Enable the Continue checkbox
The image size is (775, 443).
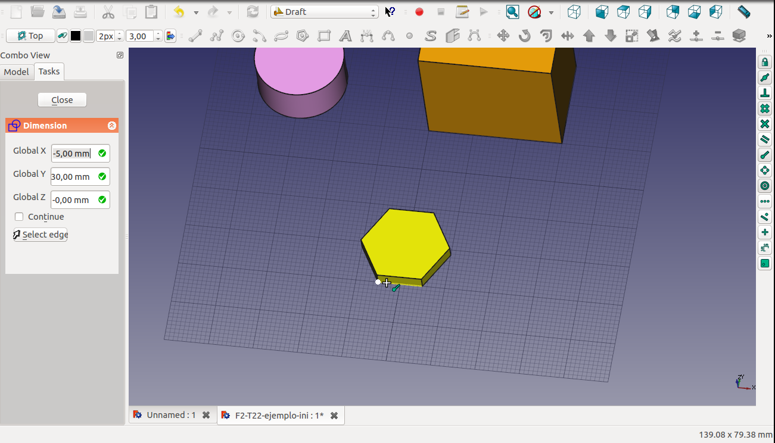(19, 217)
